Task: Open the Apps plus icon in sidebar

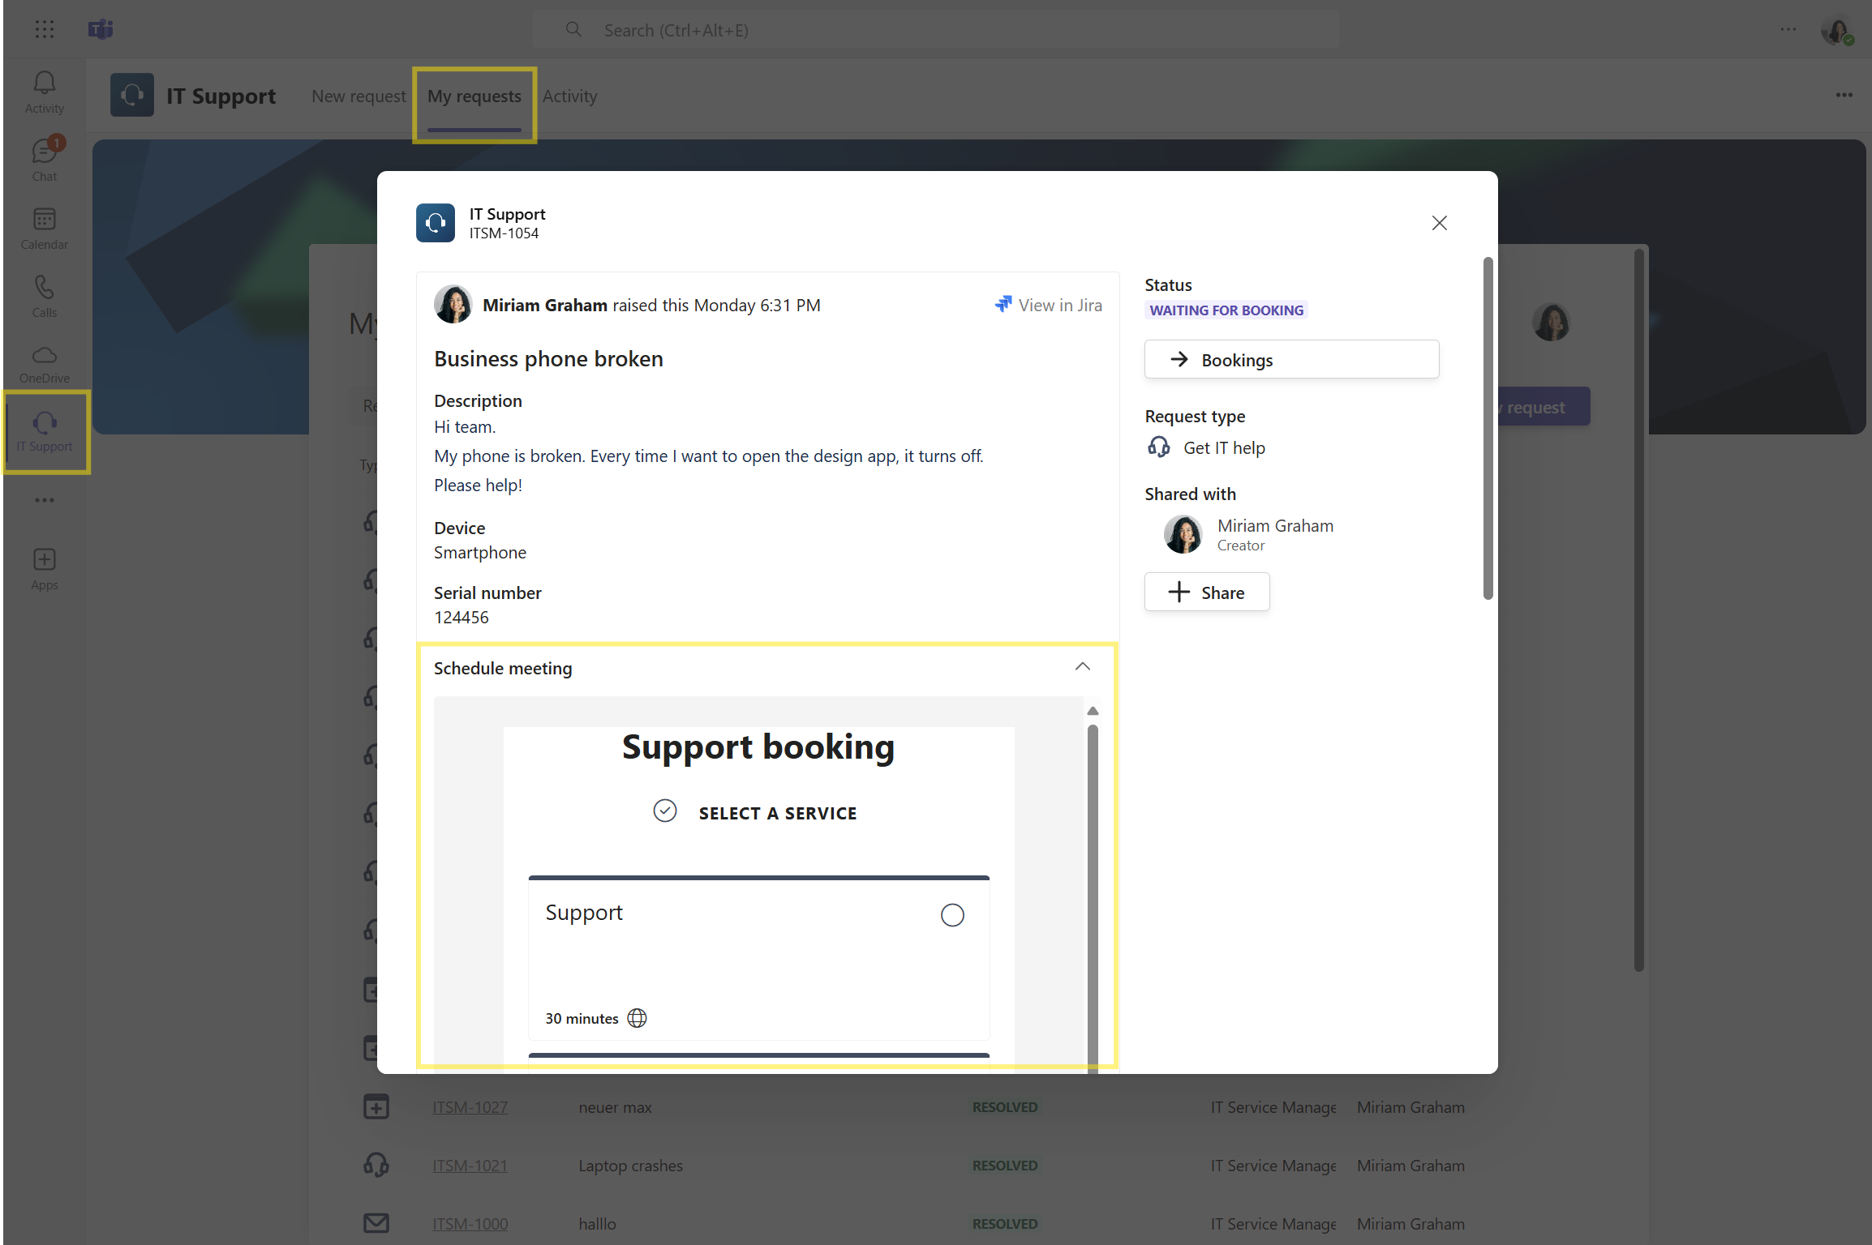Action: (x=44, y=569)
